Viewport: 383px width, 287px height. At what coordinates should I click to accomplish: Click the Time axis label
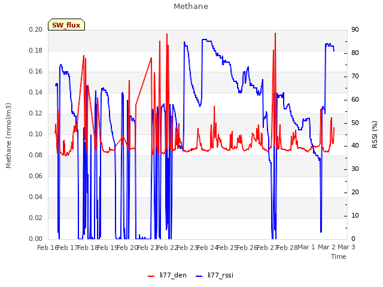pyautogui.click(x=339, y=257)
